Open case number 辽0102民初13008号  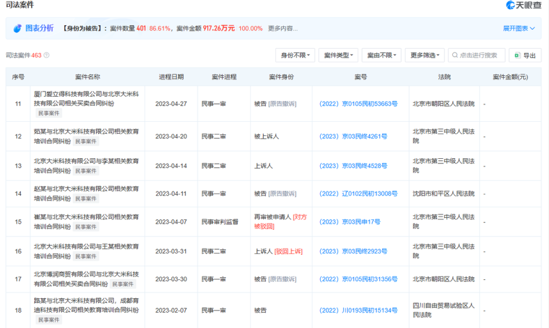[x=359, y=194]
